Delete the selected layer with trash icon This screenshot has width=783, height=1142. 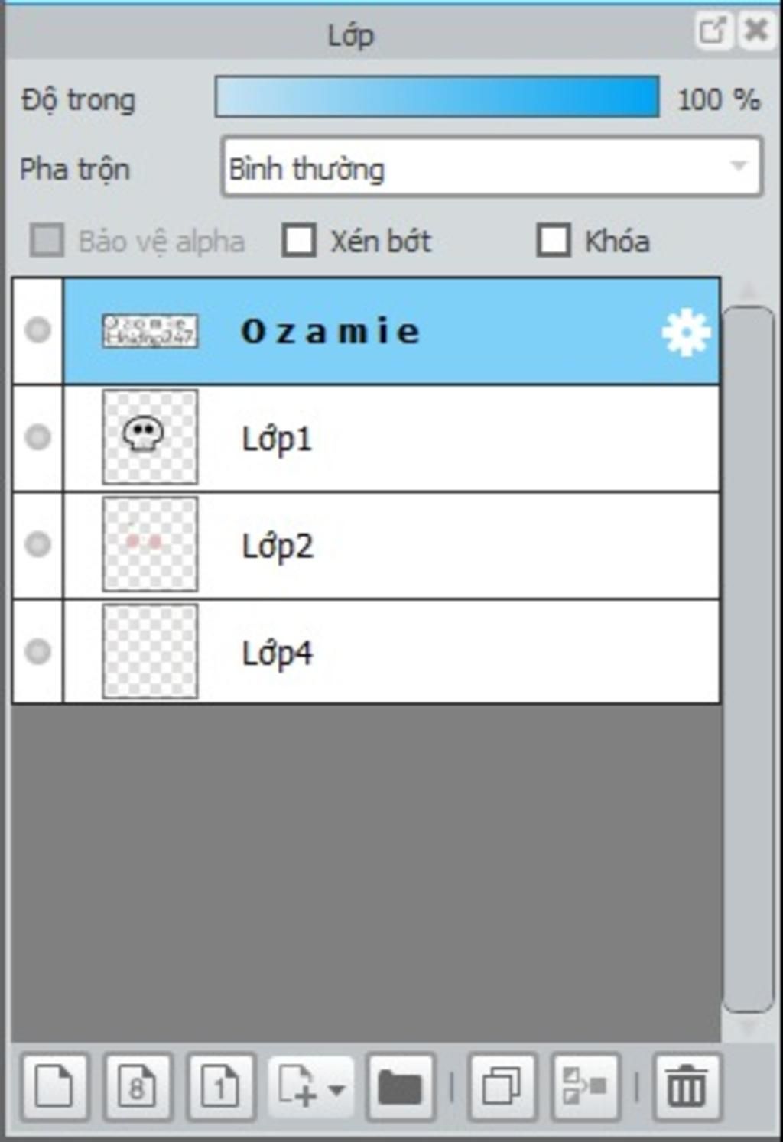point(687,1086)
